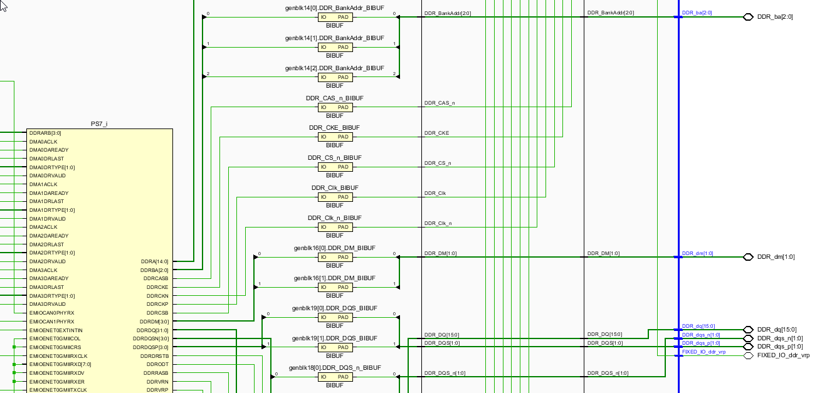The image size is (822, 393).
Task: Select the genblk19[1].DDR_DQS_BIBUF cell box
Action: [x=335, y=347]
